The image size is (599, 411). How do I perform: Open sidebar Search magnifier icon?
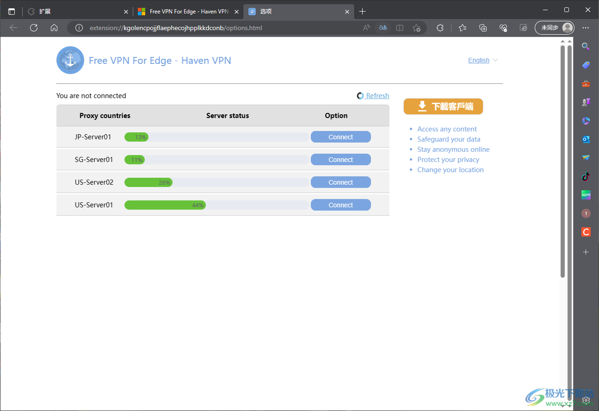[586, 46]
